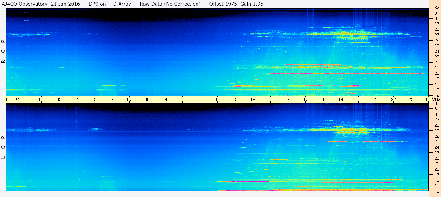Click the 21 frequency label on LCP scale

[436, 164]
